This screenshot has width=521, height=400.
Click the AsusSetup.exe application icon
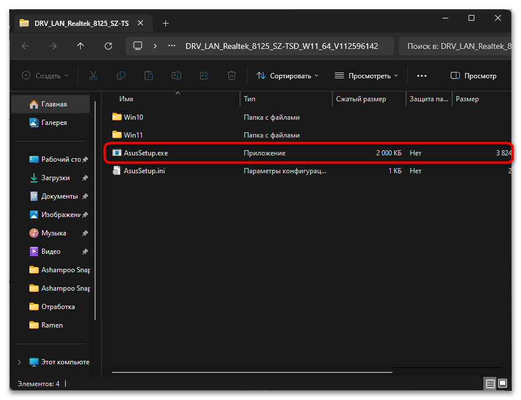tap(116, 153)
